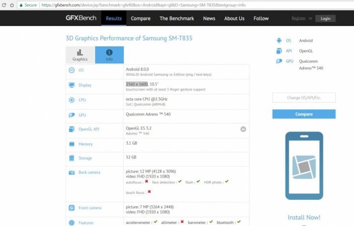The width and height of the screenshot is (354, 226).
Task: Click the OpenGL value in sidebar
Action: coord(306,51)
